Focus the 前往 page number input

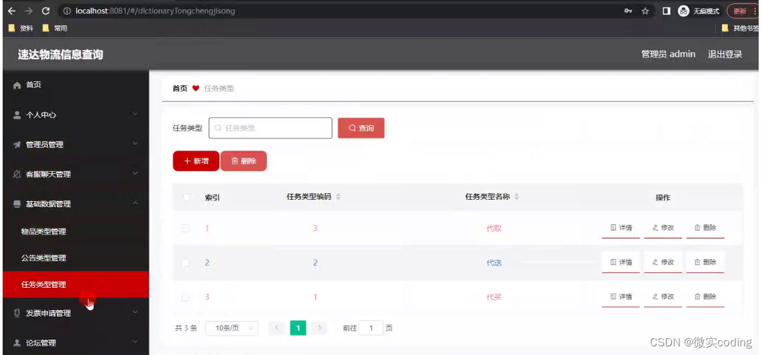(x=371, y=328)
